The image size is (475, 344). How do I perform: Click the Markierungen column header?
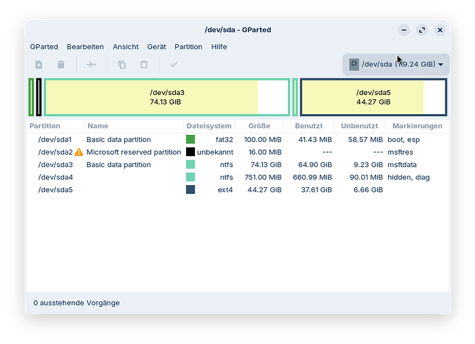[x=417, y=126]
